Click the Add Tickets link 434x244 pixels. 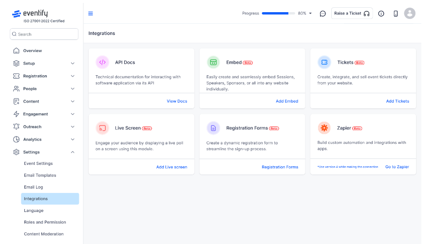[397, 101]
